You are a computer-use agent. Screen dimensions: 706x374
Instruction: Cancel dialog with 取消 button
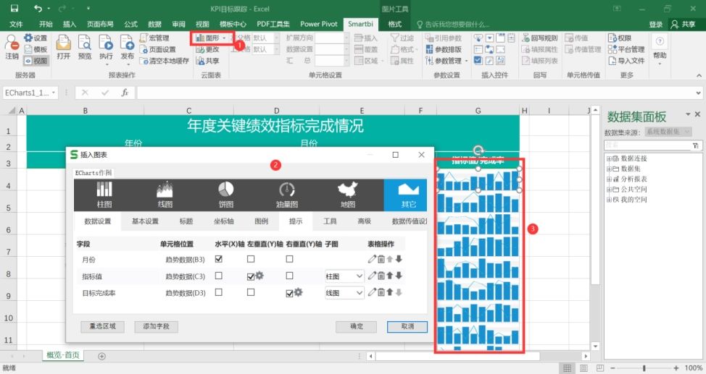tap(407, 326)
